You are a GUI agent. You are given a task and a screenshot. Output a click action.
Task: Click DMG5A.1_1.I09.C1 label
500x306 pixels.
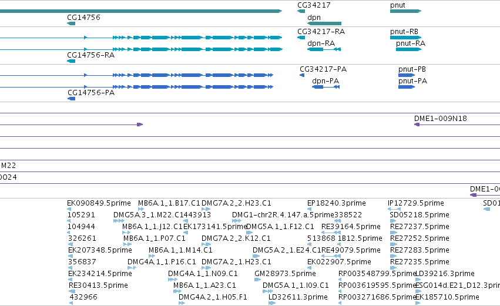click(x=296, y=285)
